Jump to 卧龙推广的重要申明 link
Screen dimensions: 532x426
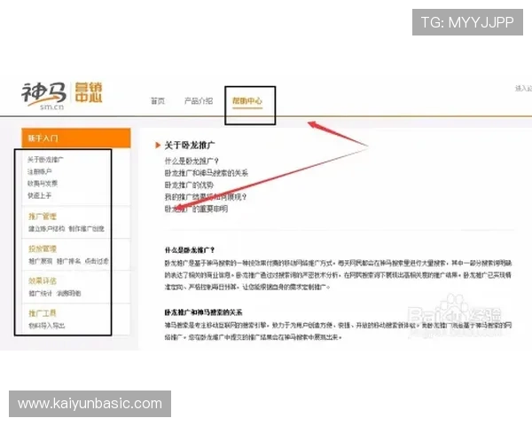196,209
